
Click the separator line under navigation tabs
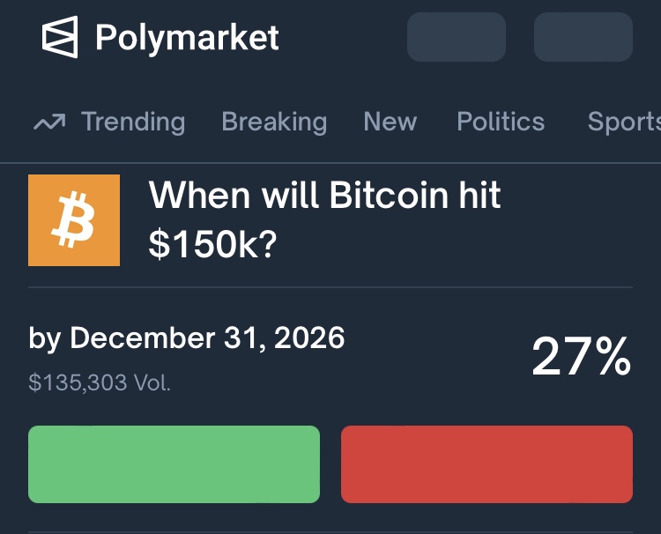click(x=330, y=163)
